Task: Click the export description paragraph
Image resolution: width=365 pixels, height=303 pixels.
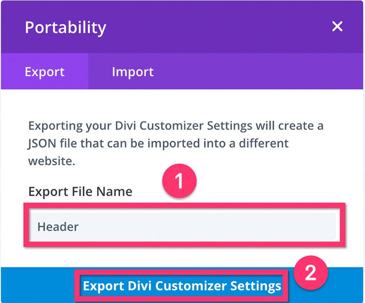Action: click(176, 143)
